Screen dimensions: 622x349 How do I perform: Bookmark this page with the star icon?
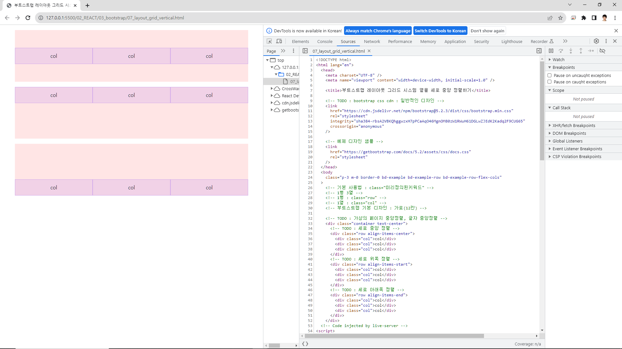560,18
